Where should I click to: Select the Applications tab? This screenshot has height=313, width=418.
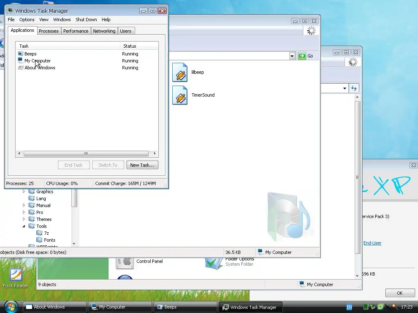pos(22,30)
